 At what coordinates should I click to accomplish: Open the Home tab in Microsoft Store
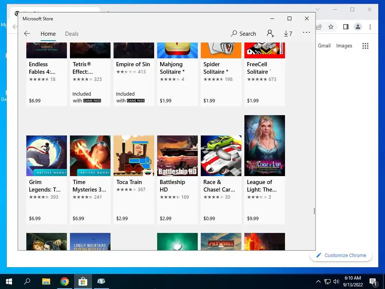coord(48,33)
